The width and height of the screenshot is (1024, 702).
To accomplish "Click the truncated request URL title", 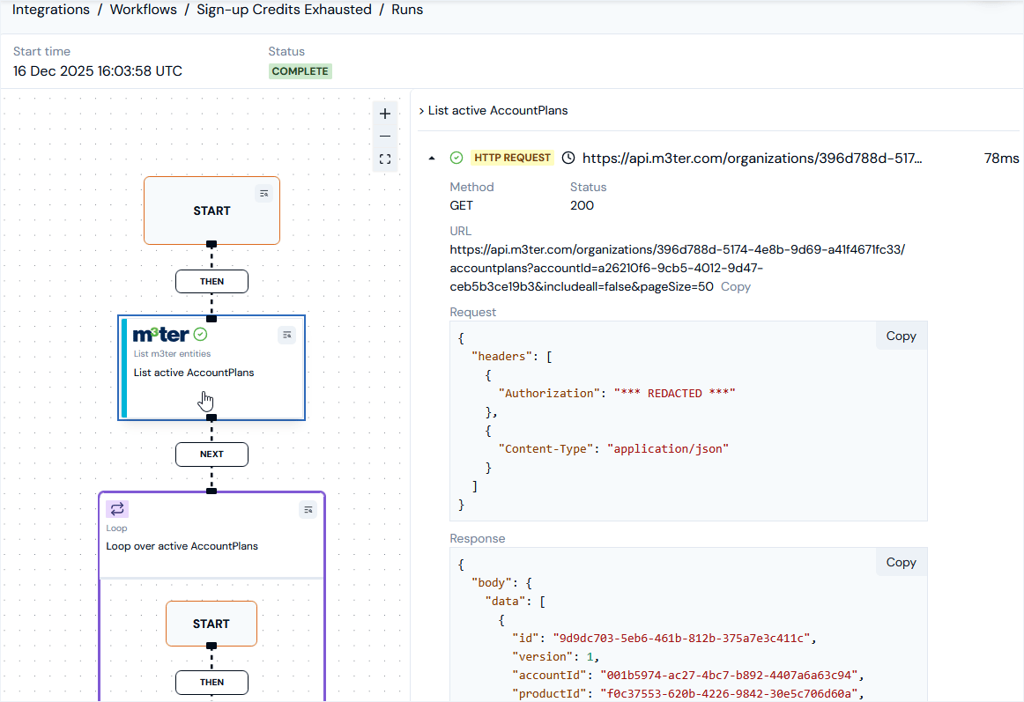I will tap(753, 158).
